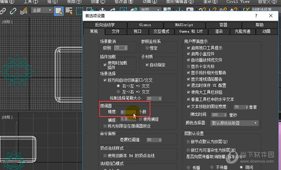The height and width of the screenshot is (170, 281).
Task: Enable 使用旧版本 R4 的顶点法线 checkbox
Action: 105,155
